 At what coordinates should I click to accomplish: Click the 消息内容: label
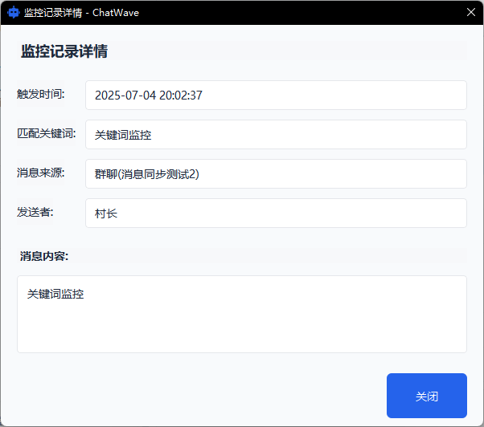44,256
